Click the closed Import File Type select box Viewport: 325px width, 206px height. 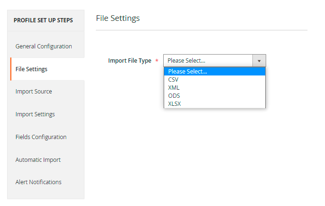point(208,61)
